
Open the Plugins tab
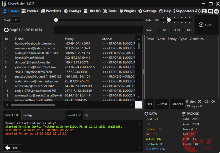127,11
